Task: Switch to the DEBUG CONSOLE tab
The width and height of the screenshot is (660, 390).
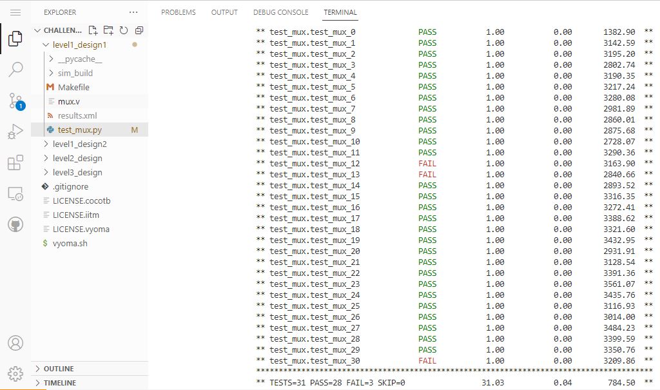Action: pos(280,12)
